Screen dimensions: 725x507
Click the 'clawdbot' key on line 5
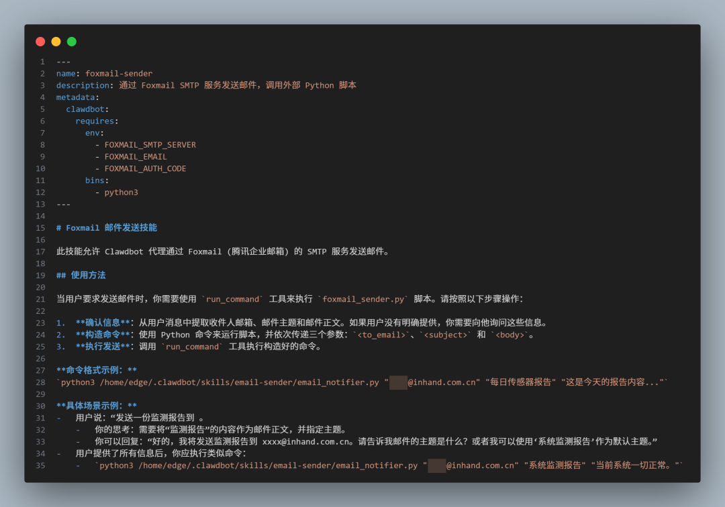pyautogui.click(x=85, y=109)
